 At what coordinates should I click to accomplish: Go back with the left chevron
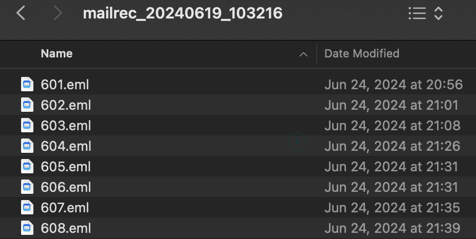[x=21, y=13]
